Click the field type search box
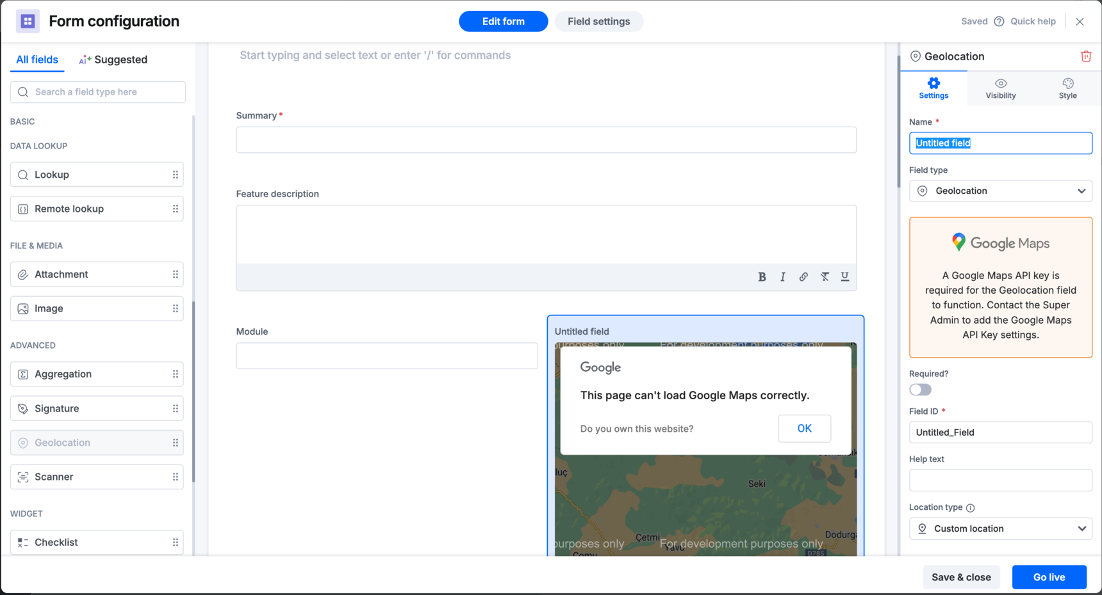 click(98, 92)
